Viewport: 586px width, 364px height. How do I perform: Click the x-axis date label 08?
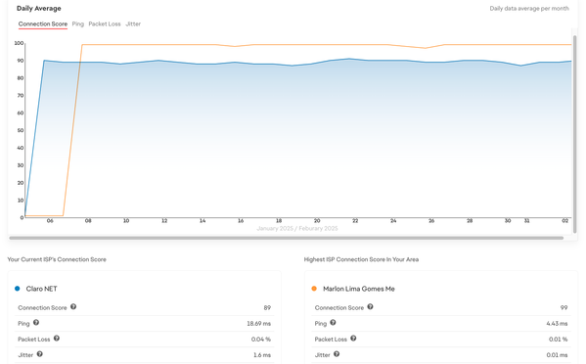point(88,221)
